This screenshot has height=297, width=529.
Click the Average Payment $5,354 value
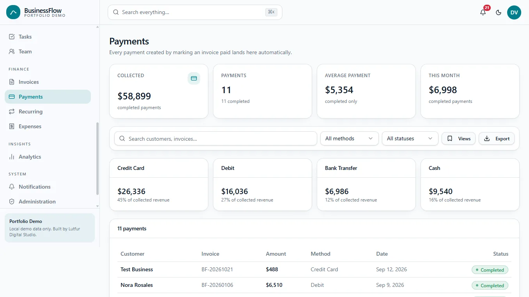339,90
